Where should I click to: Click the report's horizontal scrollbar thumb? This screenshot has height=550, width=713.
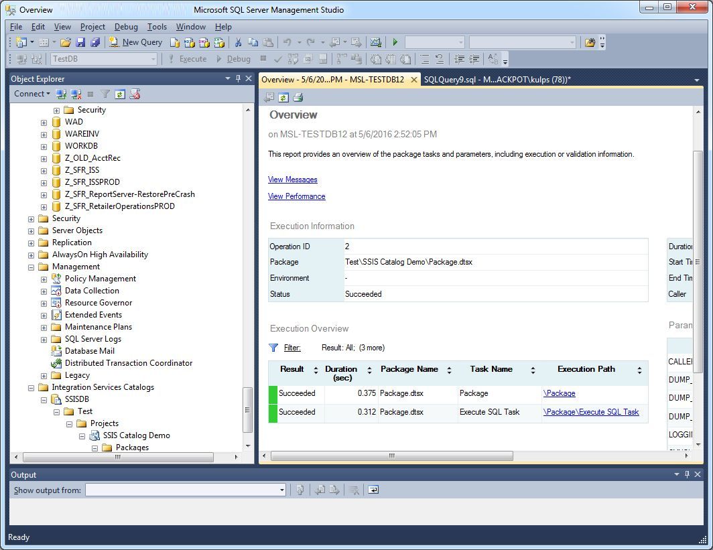coord(391,456)
